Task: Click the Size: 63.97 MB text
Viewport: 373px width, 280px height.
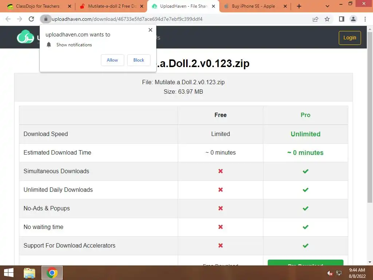Action: pyautogui.click(x=183, y=92)
